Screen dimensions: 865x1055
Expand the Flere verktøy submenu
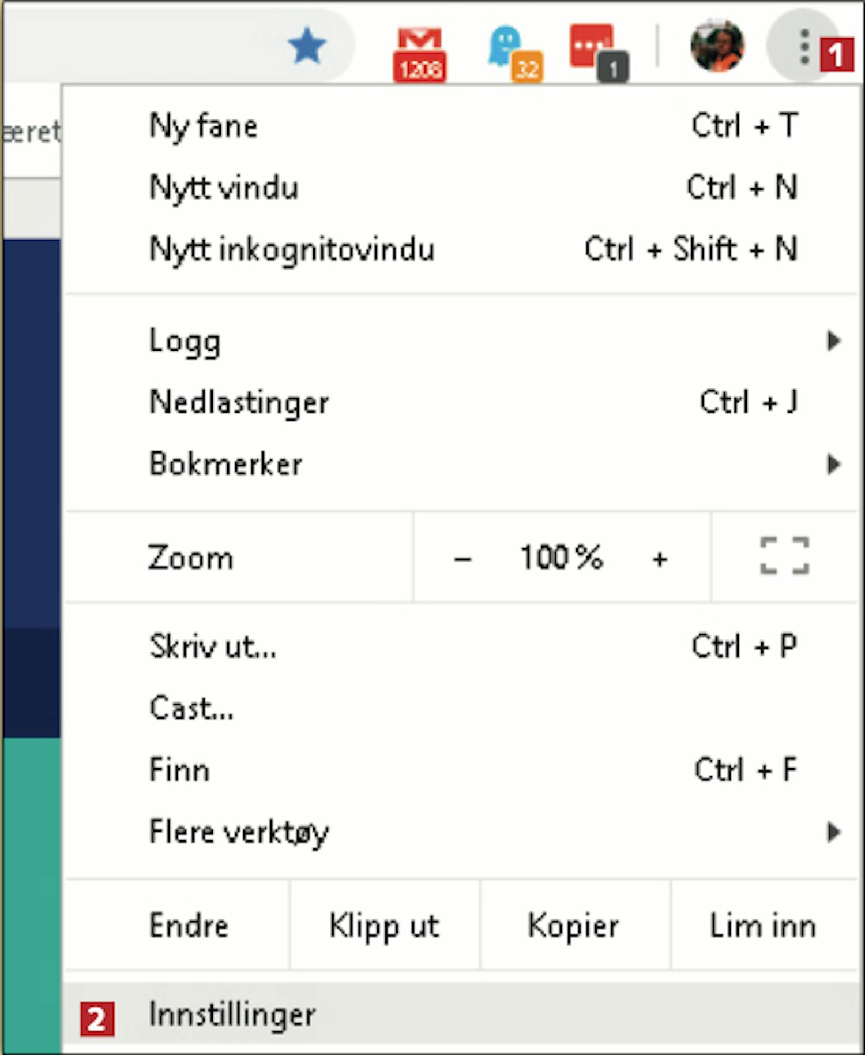point(461,832)
